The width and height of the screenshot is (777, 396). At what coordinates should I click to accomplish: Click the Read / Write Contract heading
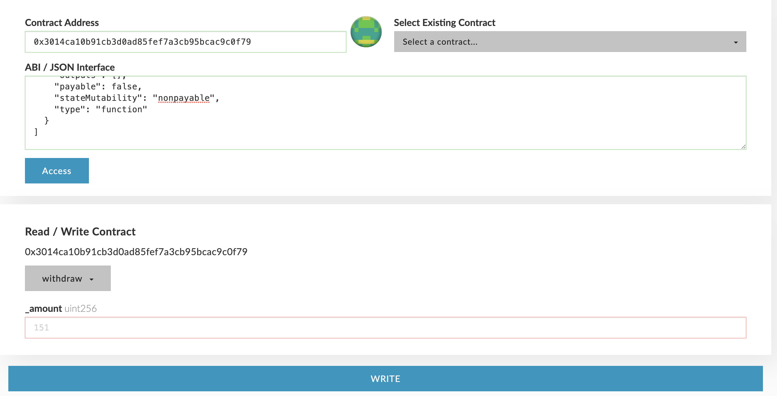point(80,232)
